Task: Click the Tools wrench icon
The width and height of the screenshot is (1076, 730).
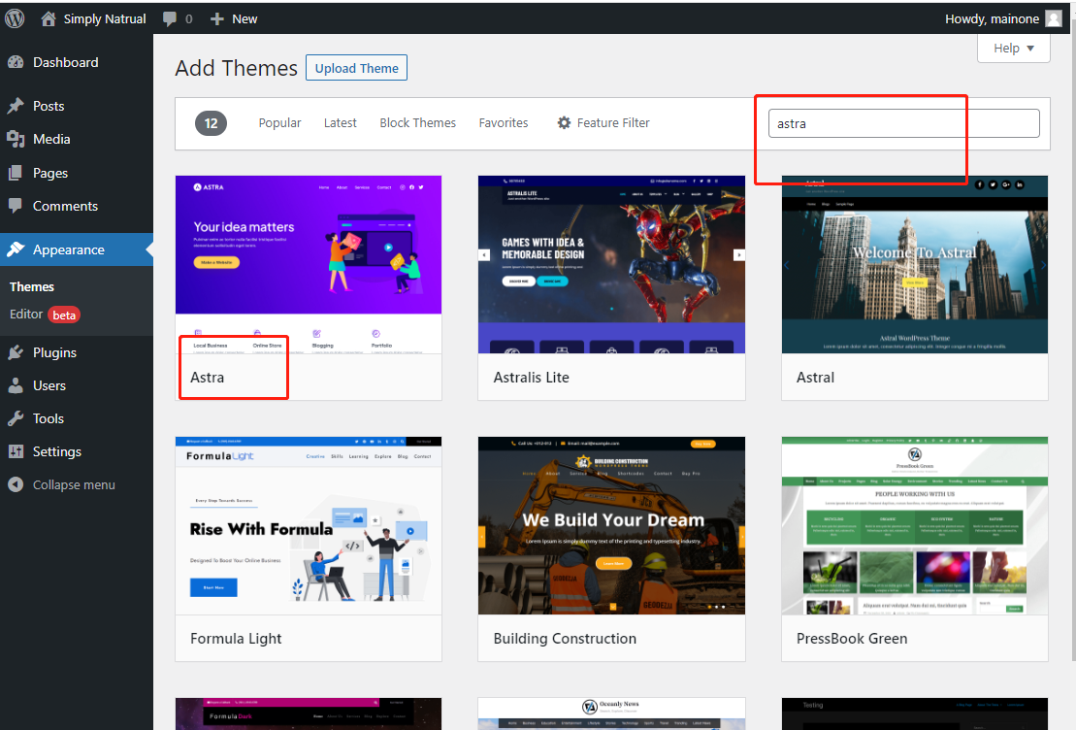Action: pos(16,419)
